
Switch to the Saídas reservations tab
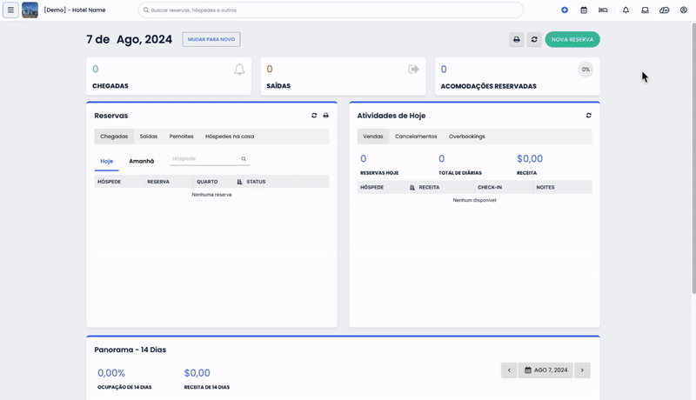pos(149,137)
